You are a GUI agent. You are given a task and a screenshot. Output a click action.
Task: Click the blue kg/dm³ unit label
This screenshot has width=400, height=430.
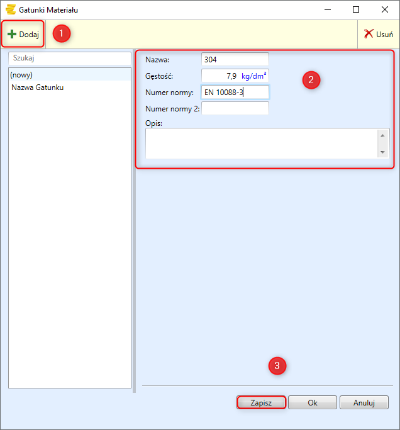pyautogui.click(x=254, y=76)
